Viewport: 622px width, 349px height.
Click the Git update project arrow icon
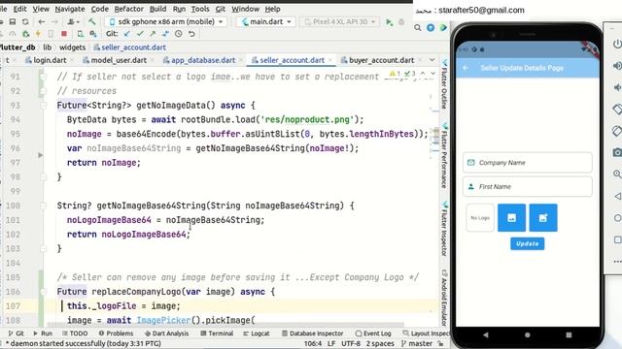(127, 34)
